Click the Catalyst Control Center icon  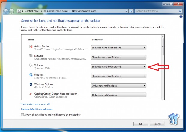click(x=31, y=94)
